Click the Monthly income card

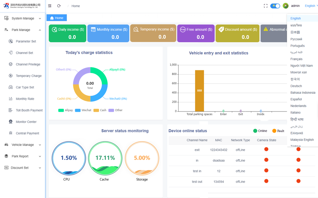pos(108,33)
